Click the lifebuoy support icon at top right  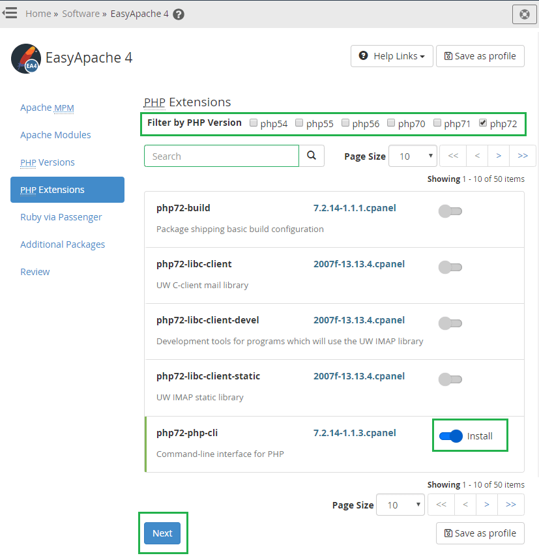click(x=525, y=14)
